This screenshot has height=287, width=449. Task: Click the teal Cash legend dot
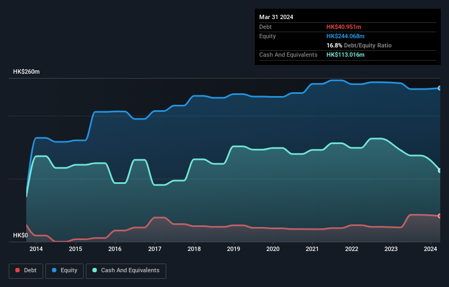coord(95,270)
